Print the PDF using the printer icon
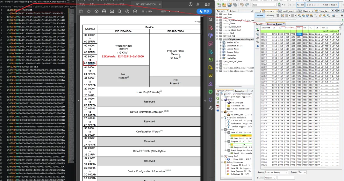Viewport: 344px width, 181px height. pos(104,11)
